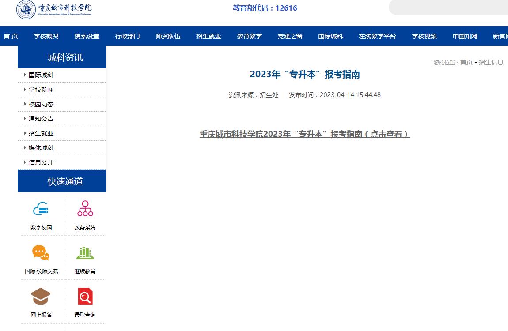Click the 城科资讯 sidebar header
Image resolution: width=508 pixels, height=331 pixels.
tap(62, 57)
